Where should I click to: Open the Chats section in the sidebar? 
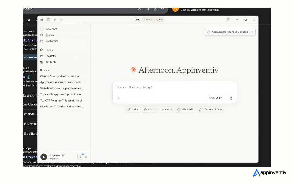click(x=49, y=50)
